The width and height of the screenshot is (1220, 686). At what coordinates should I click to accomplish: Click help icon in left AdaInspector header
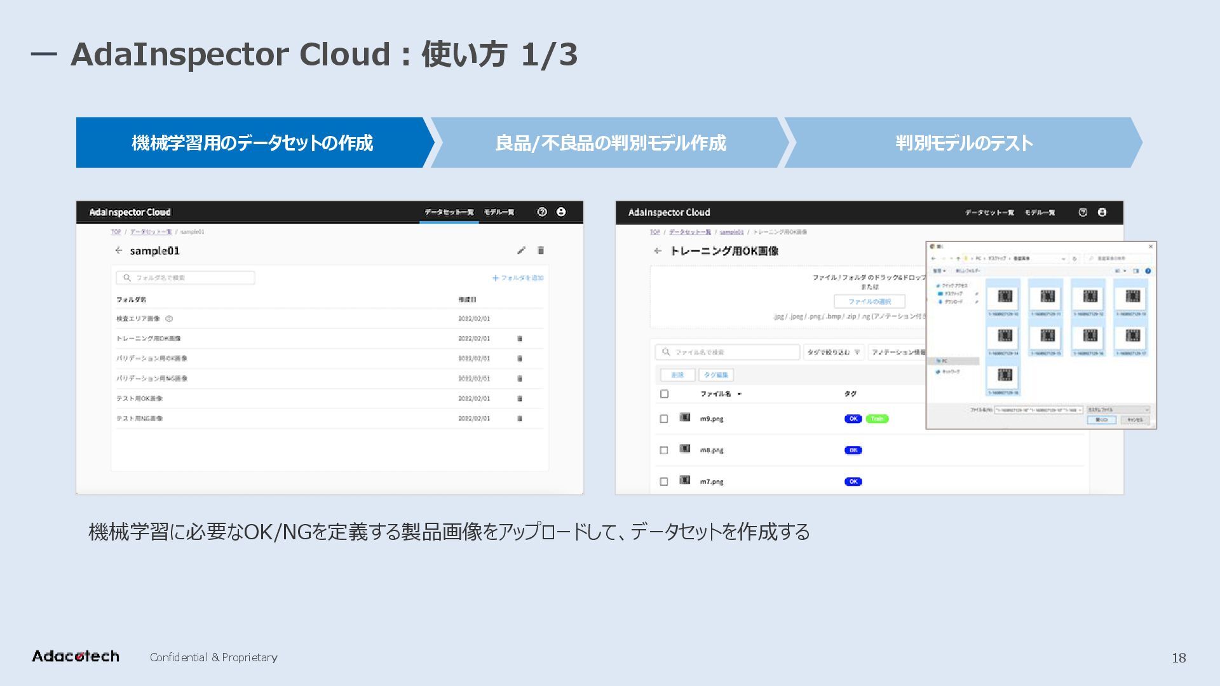(x=541, y=212)
